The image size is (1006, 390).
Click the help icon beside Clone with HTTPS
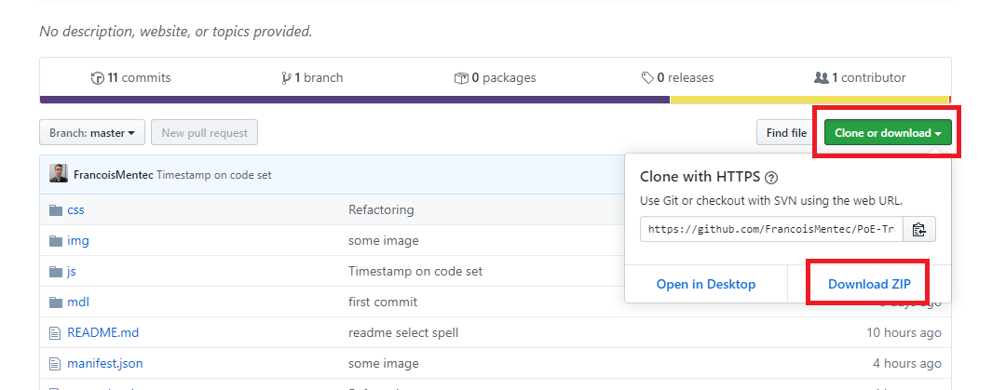(x=771, y=178)
